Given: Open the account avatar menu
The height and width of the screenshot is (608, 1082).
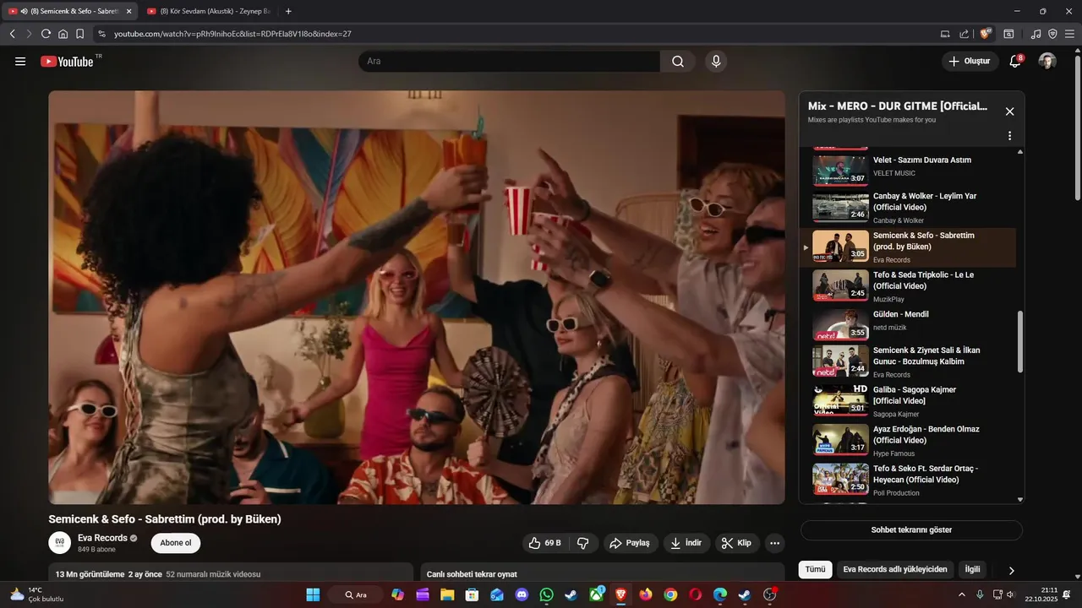Looking at the screenshot, I should point(1047,61).
